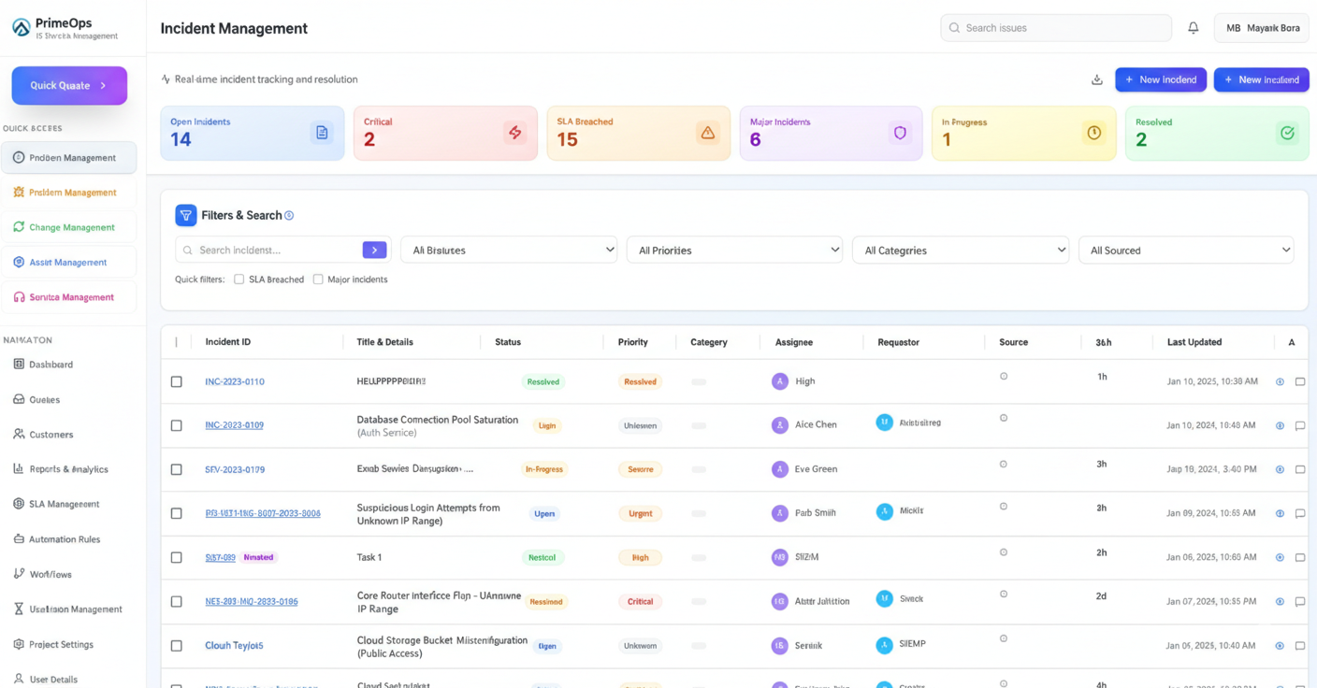
Task: Open the All Sourced dropdown filter
Action: click(x=1186, y=251)
